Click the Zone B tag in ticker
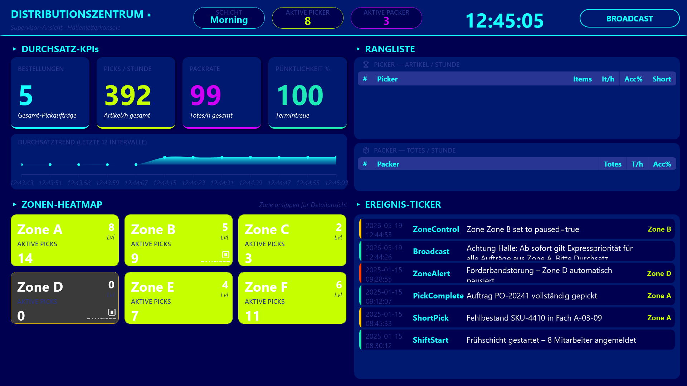The height and width of the screenshot is (386, 687). pyautogui.click(x=659, y=229)
